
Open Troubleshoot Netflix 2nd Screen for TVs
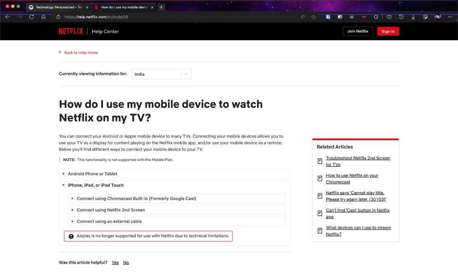358,161
